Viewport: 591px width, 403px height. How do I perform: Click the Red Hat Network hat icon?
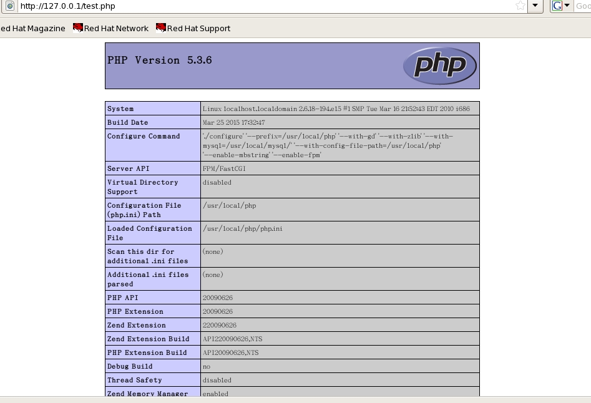pyautogui.click(x=77, y=28)
